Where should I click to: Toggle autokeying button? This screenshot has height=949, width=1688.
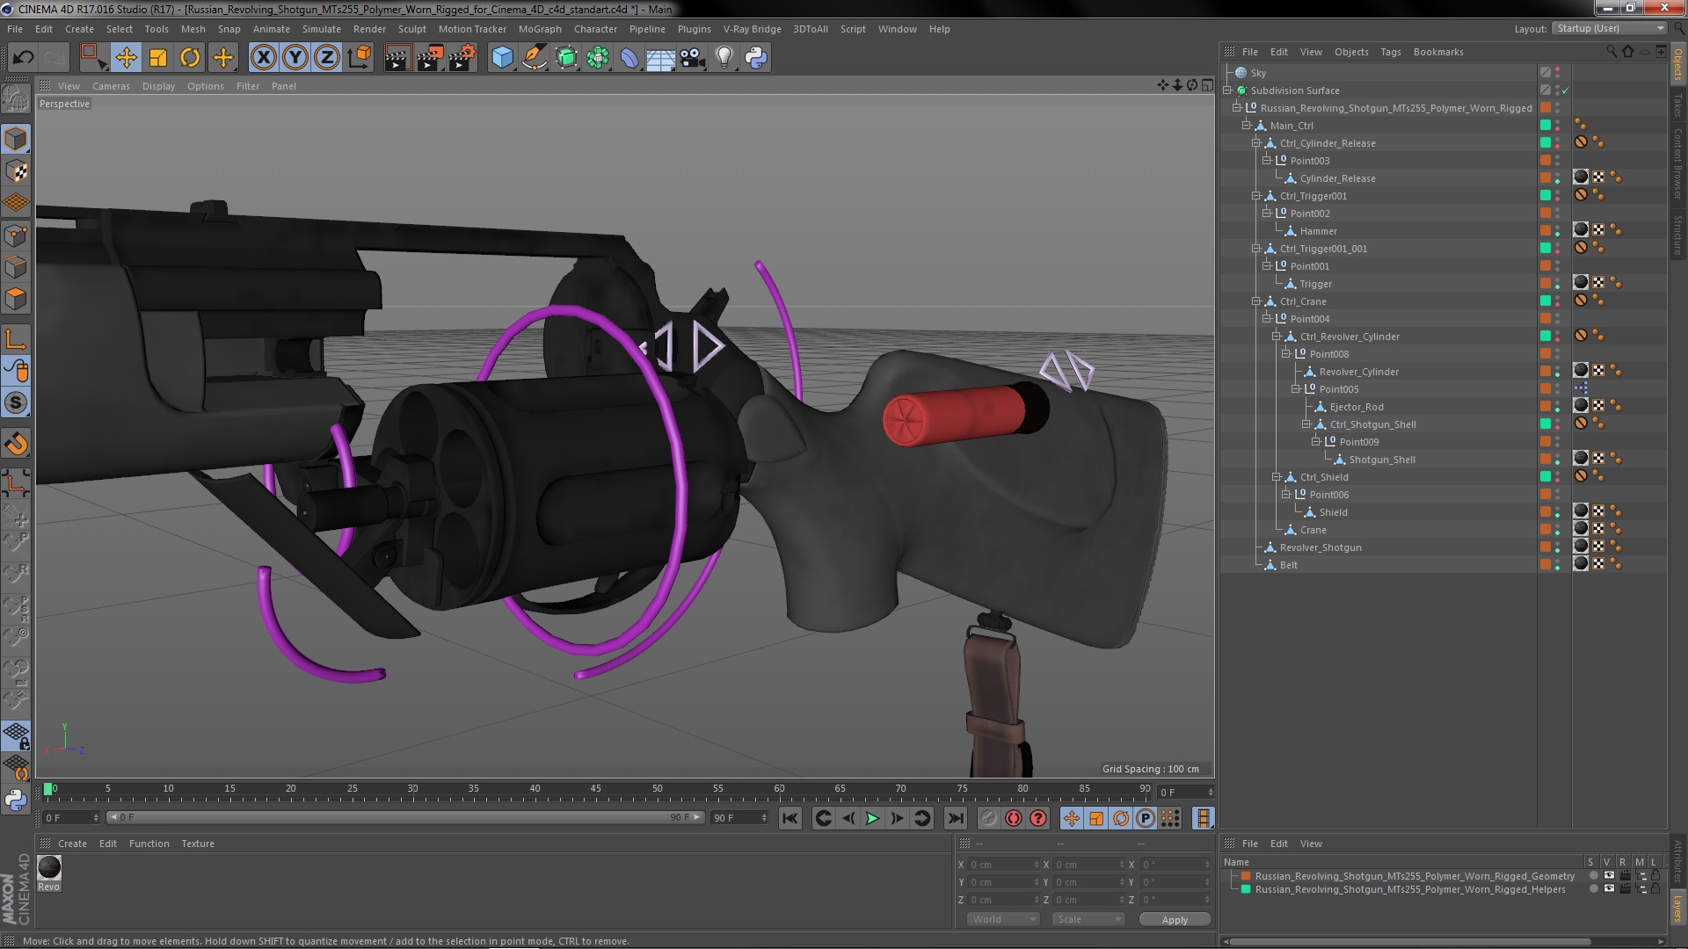(x=1014, y=818)
